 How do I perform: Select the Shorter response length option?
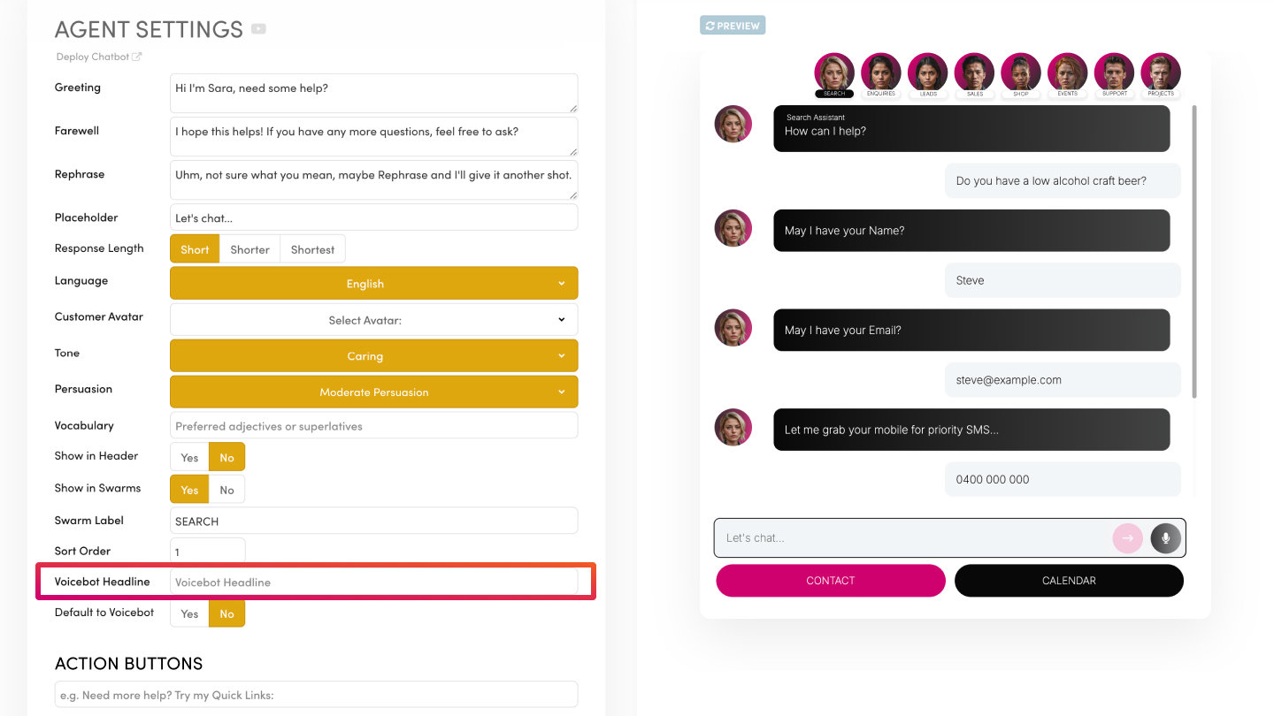point(249,249)
